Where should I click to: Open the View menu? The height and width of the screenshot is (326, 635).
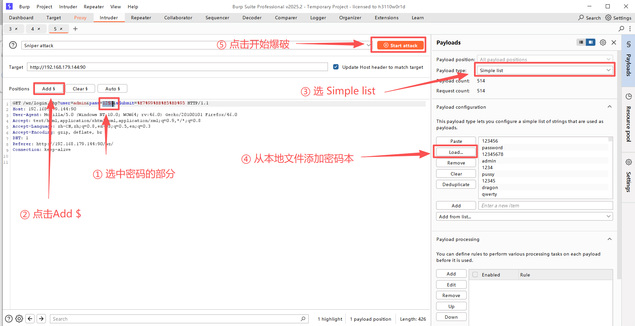point(115,6)
